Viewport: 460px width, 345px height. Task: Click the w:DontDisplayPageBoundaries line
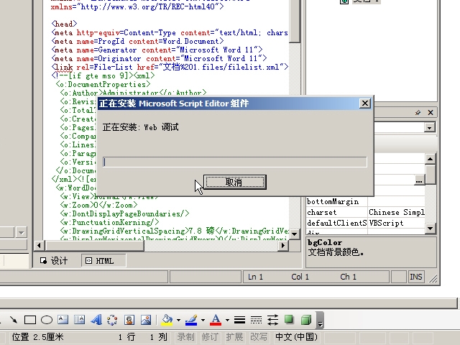click(x=124, y=214)
